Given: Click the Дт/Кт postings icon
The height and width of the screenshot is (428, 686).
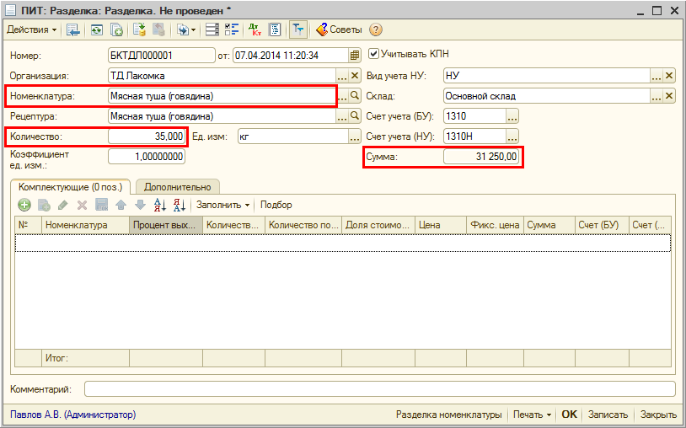Looking at the screenshot, I should point(255,29).
